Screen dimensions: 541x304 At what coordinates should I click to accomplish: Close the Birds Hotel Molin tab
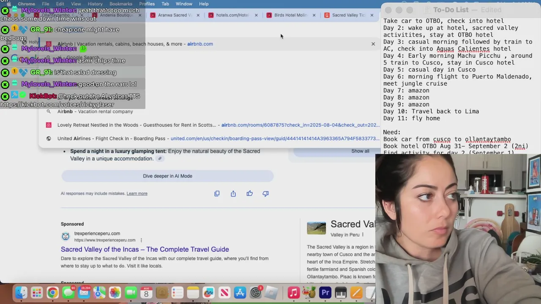pos(314,15)
